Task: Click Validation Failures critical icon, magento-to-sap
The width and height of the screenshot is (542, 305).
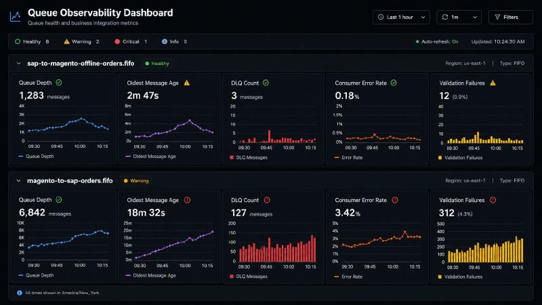Action: [493, 200]
